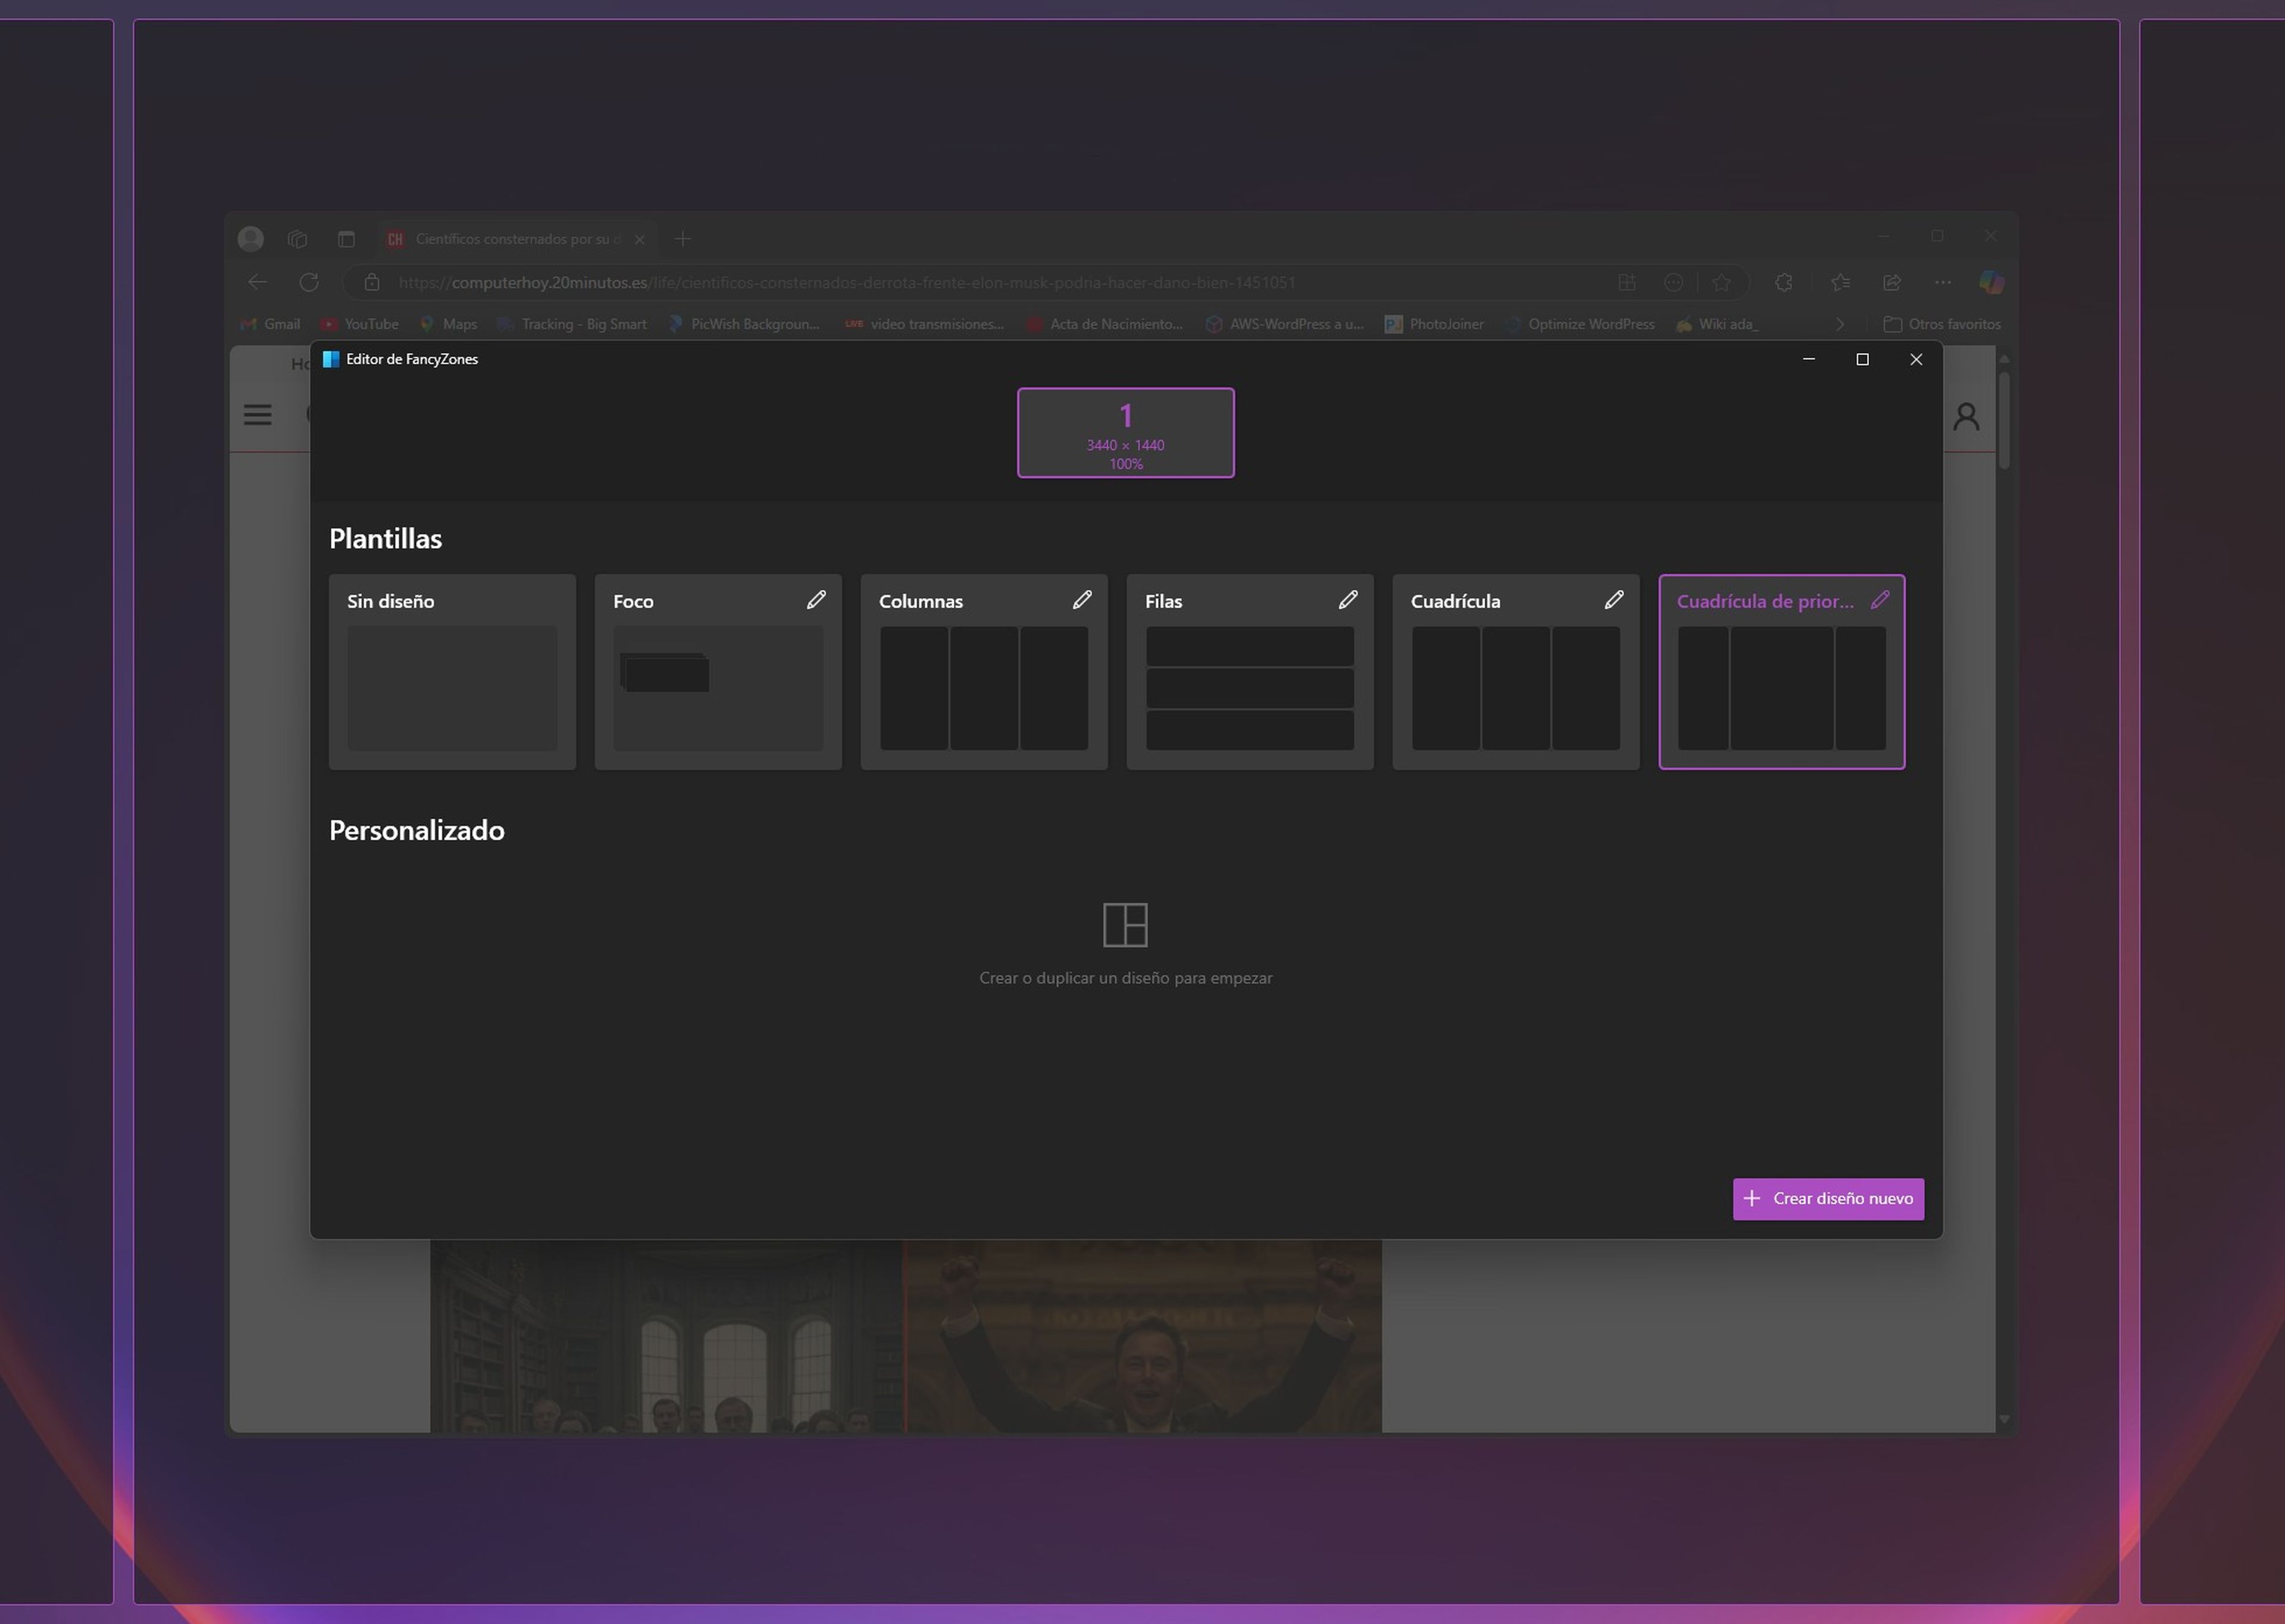
Task: Open Maps bookmark in favorites bar
Action: [x=448, y=324]
